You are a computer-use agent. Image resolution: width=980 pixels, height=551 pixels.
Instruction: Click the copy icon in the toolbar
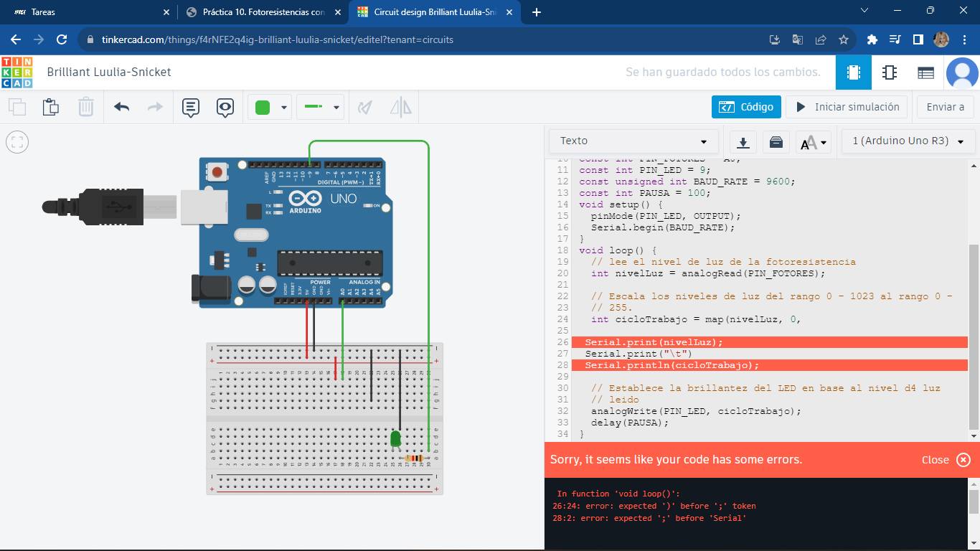(x=17, y=108)
